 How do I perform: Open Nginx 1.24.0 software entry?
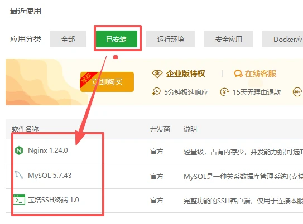48,150
